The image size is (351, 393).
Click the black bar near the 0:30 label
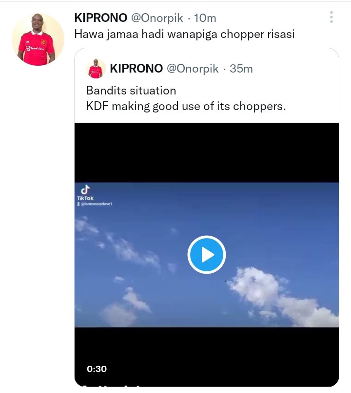(207, 356)
